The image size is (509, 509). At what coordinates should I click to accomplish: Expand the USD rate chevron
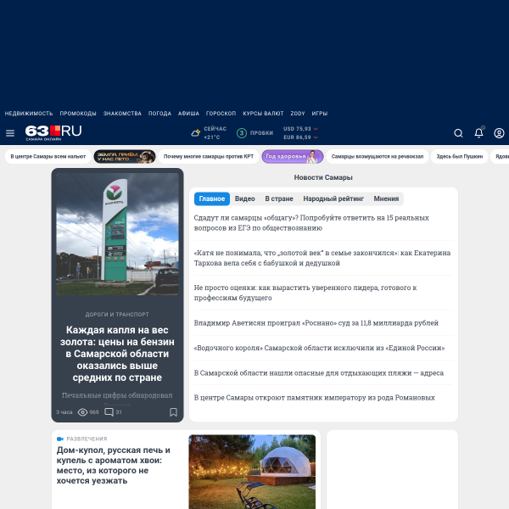(x=316, y=129)
